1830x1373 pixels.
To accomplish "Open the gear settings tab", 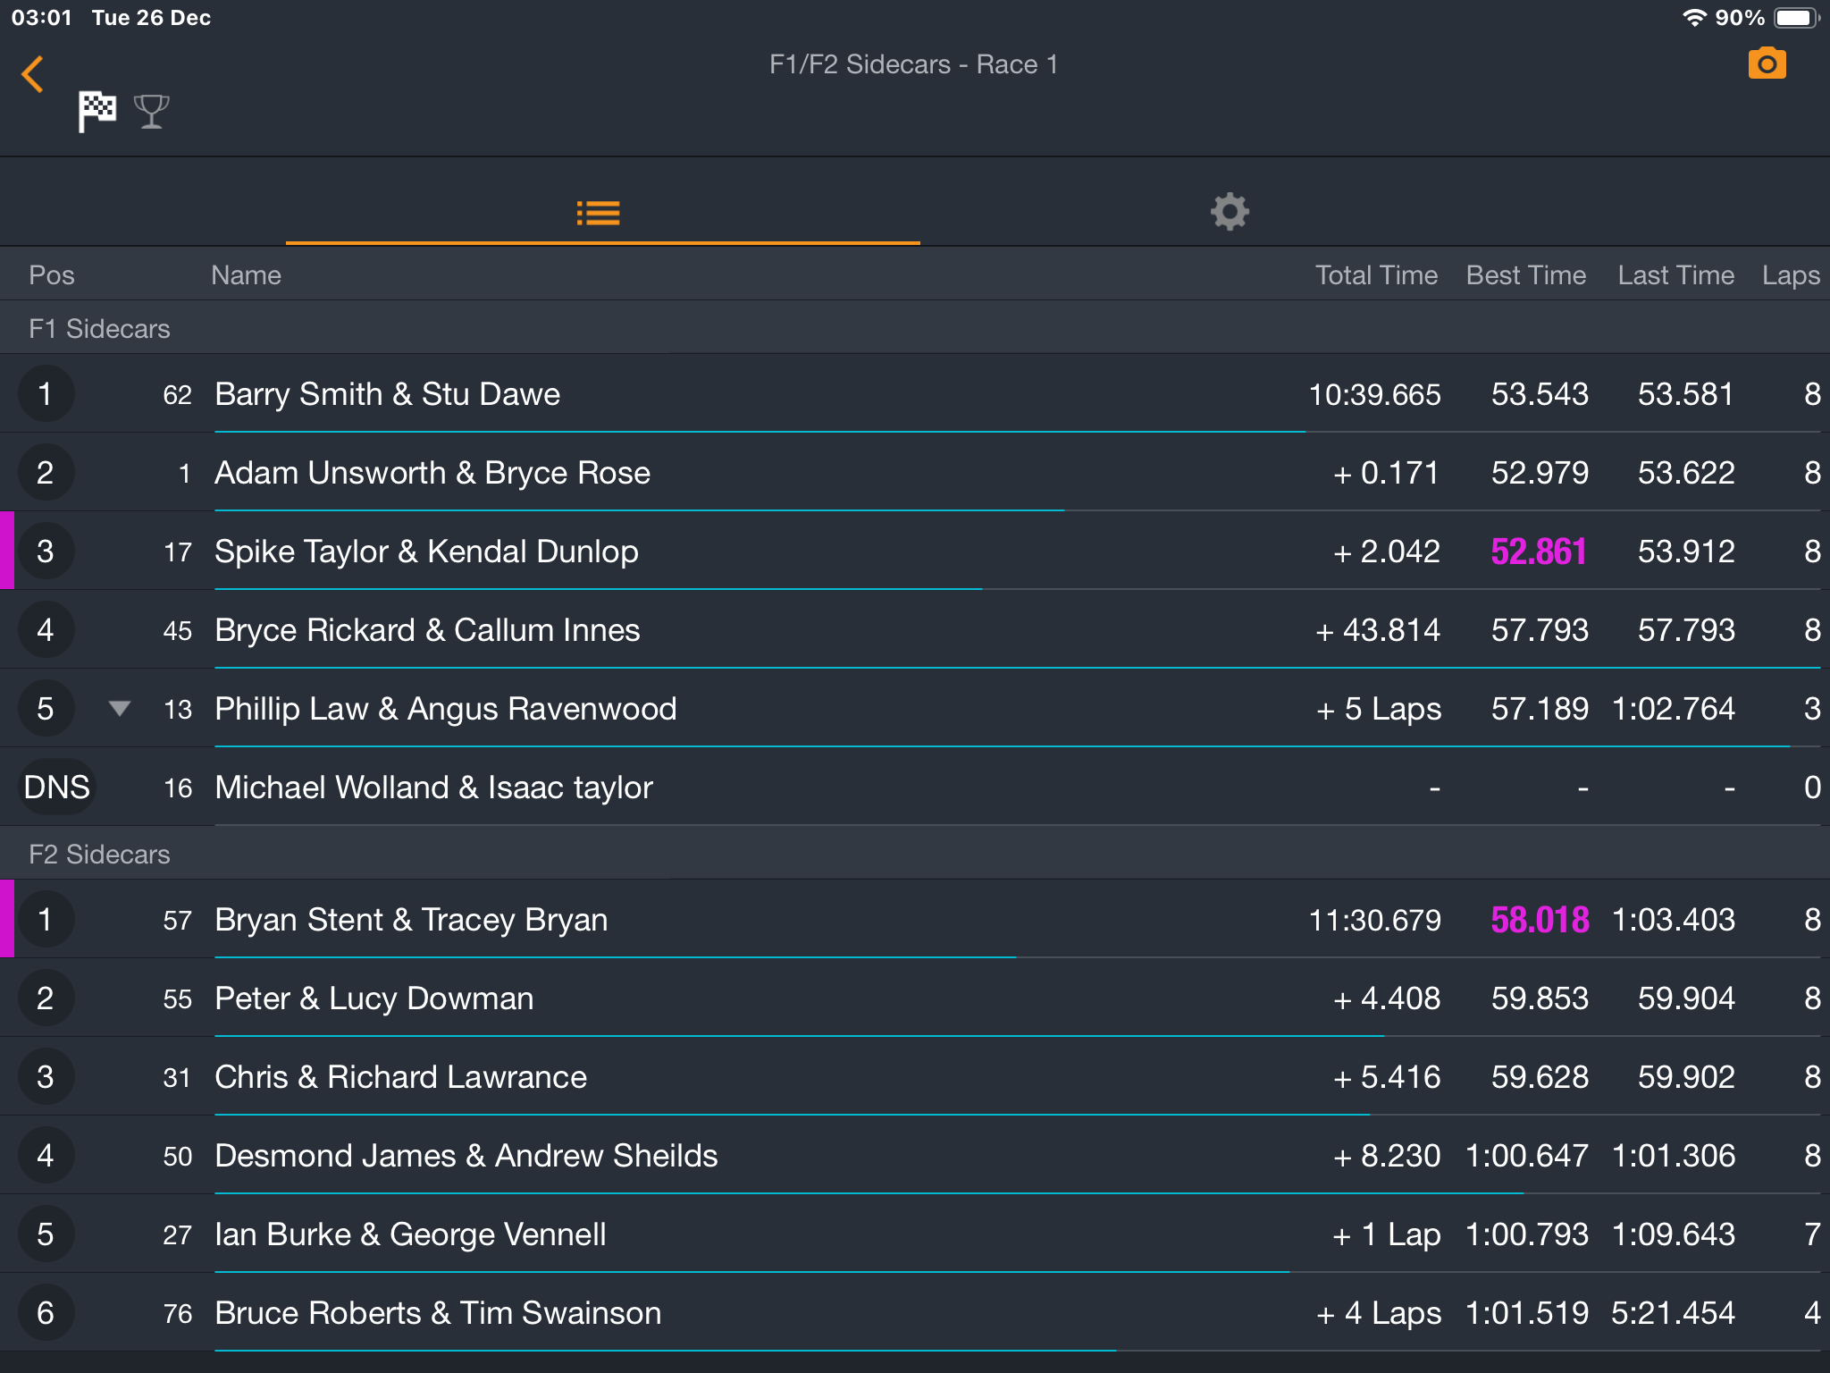I will (1230, 212).
